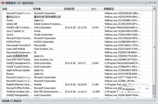Sort list by 发布者 column header
This screenshot has height=104, width=158.
48,9
